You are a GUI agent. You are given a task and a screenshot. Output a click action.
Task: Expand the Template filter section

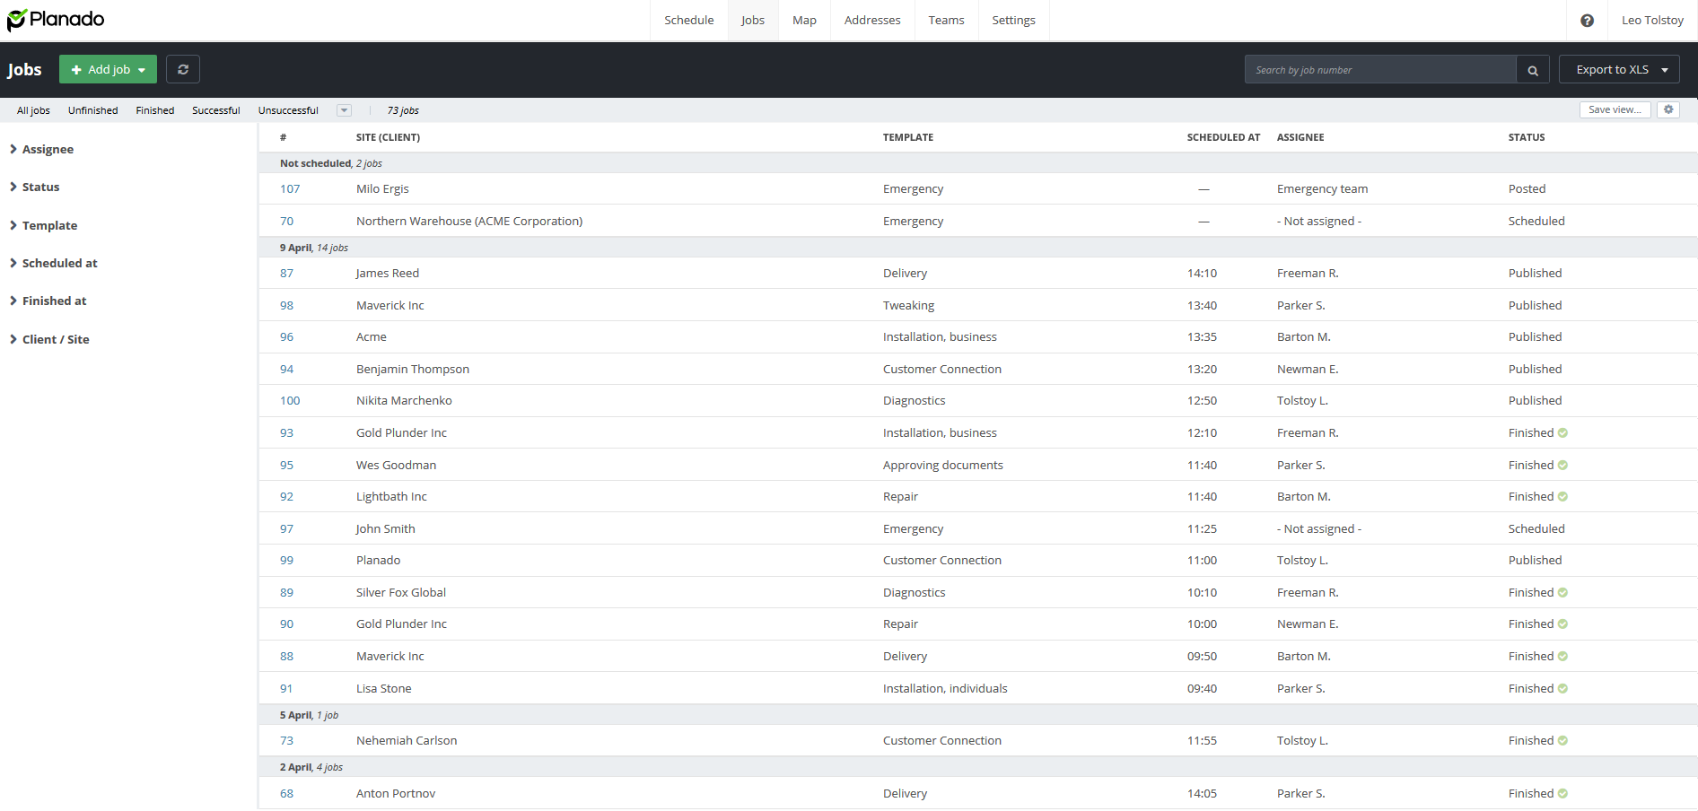[49, 226]
